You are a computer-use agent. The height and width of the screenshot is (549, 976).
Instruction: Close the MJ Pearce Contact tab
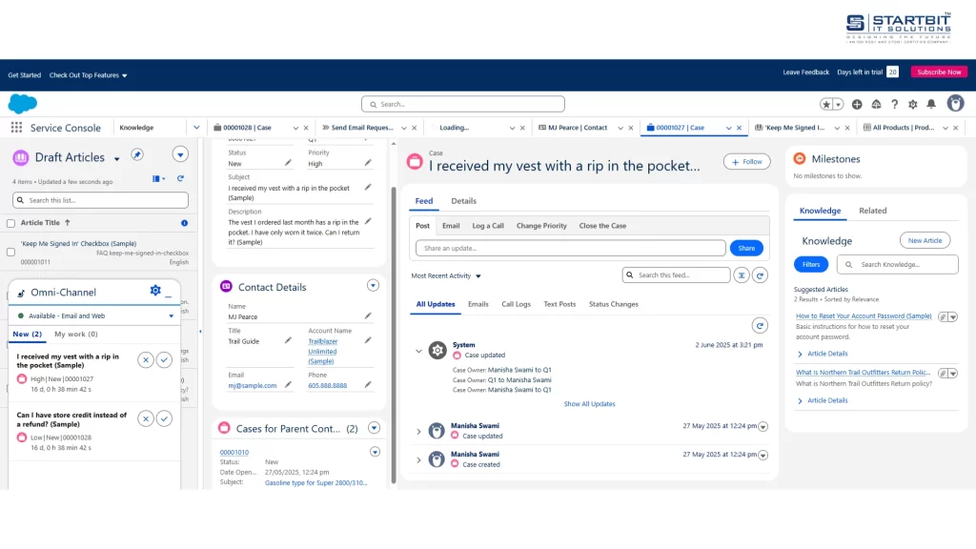631,128
